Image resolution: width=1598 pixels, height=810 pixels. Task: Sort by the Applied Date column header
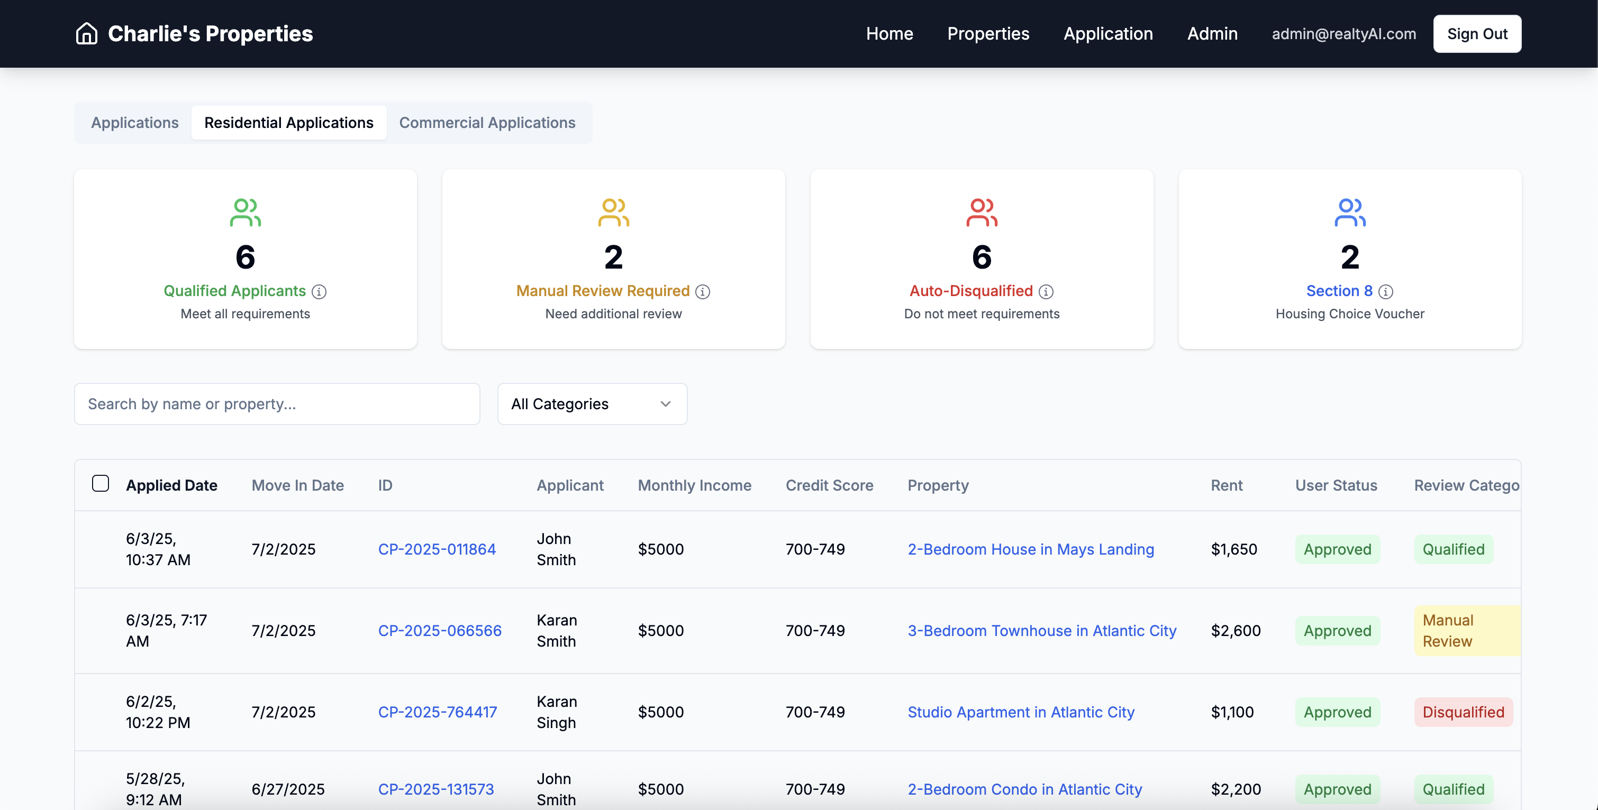171,485
